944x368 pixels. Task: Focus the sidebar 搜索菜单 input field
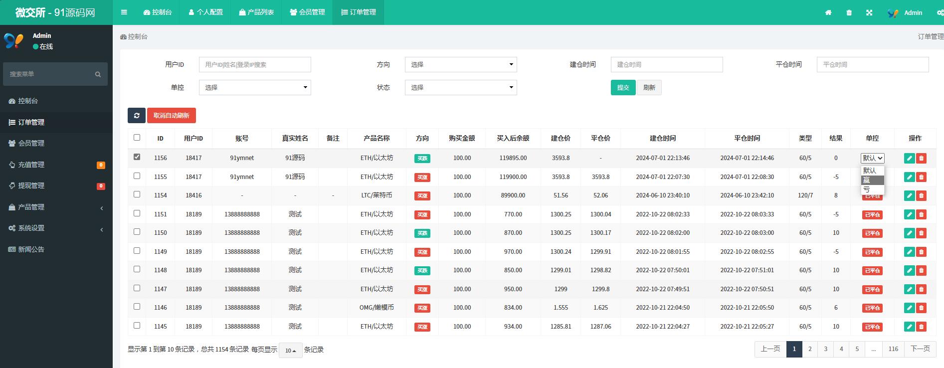[x=49, y=74]
